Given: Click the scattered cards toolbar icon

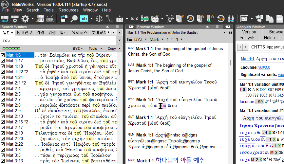Looking at the screenshot, I should (x=259, y=19).
